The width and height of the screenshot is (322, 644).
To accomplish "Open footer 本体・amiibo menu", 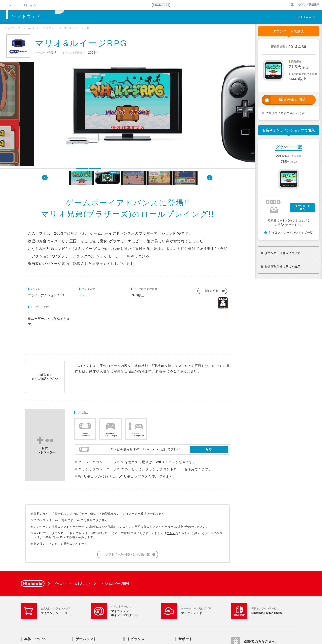I will (x=35, y=639).
